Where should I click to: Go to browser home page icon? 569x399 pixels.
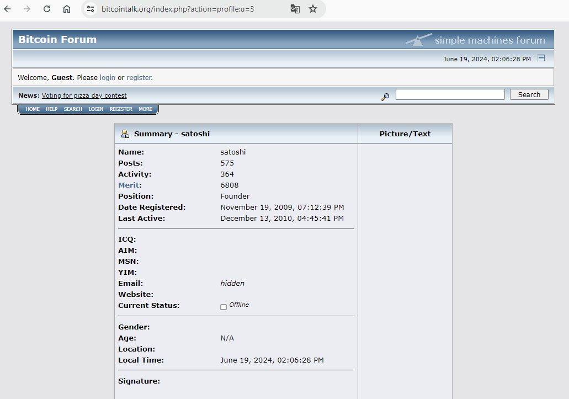[x=67, y=9]
